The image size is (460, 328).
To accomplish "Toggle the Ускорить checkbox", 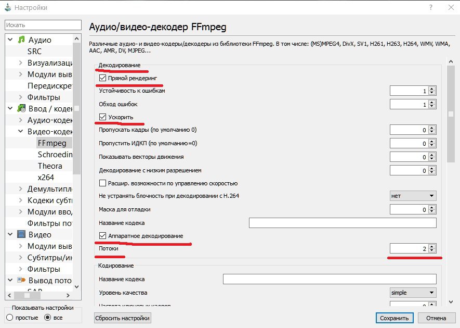I will pyautogui.click(x=103, y=117).
